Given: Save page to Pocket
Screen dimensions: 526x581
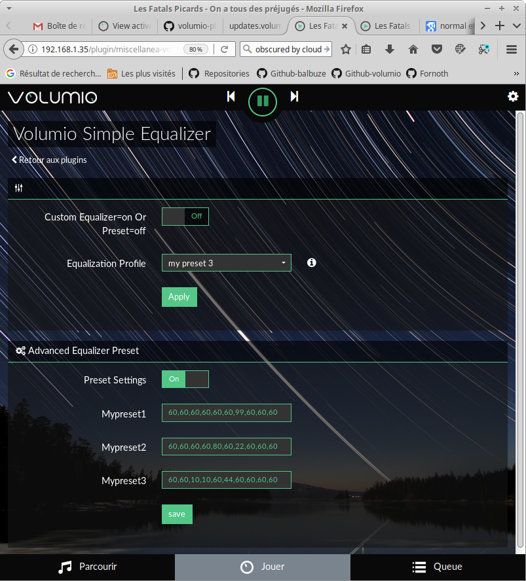Looking at the screenshot, I should [437, 49].
